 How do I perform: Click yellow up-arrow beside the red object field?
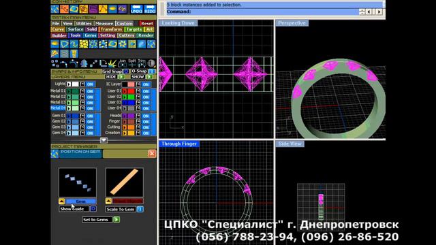coord(108,201)
